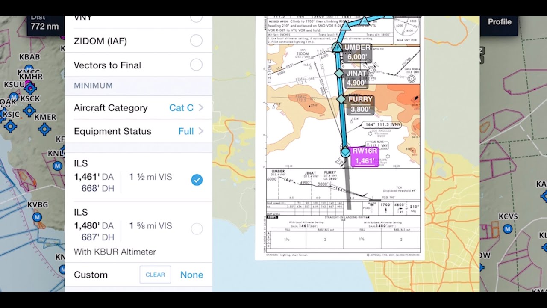
Task: Open Equipment Status Full chevron
Action: (201, 131)
